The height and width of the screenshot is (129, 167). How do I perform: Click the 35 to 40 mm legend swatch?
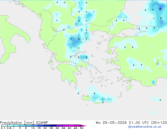point(65,126)
